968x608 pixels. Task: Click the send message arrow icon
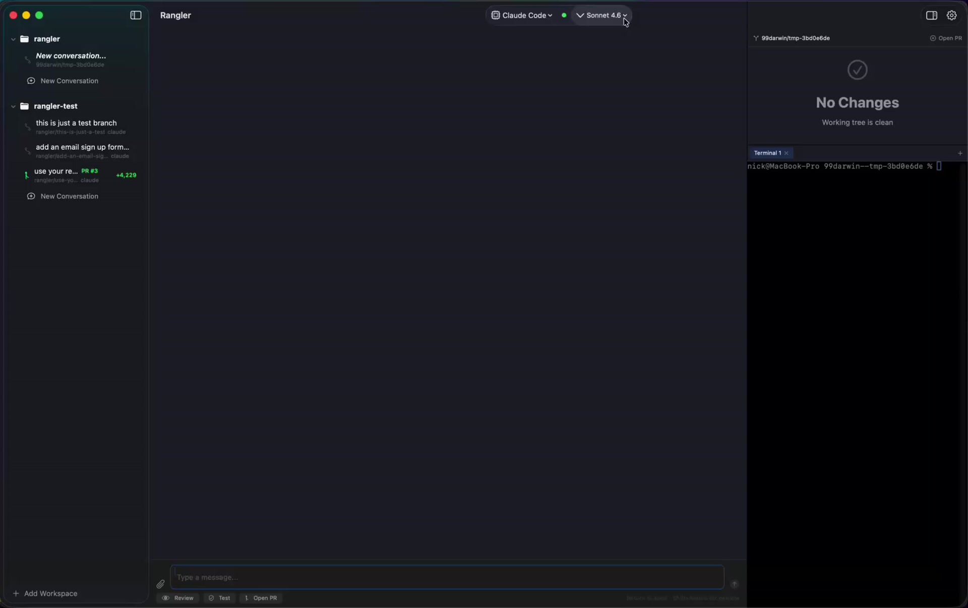734,584
